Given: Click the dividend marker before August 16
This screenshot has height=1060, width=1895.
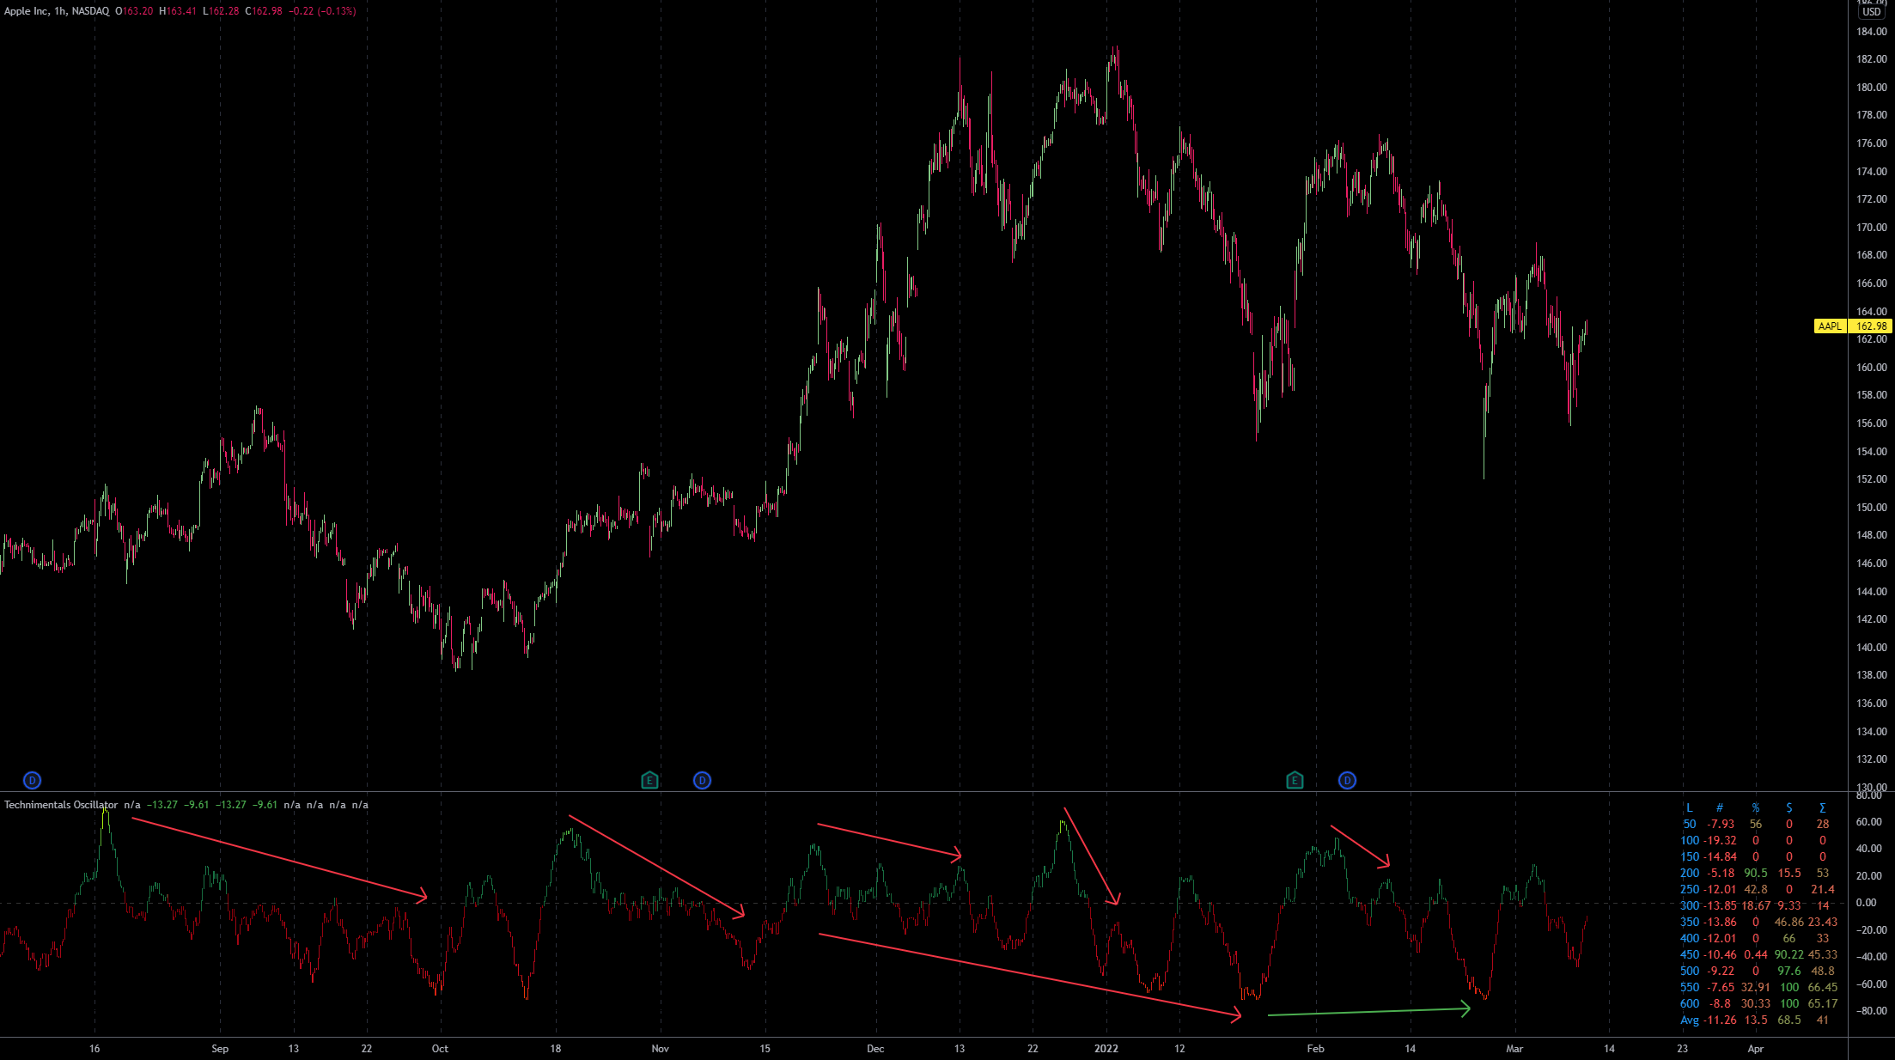Looking at the screenshot, I should point(32,780).
